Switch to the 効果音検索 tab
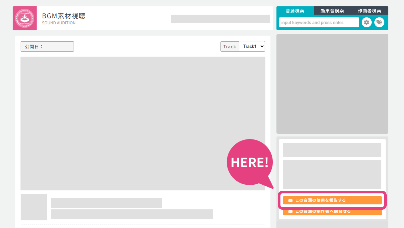This screenshot has height=228, width=404. (x=332, y=11)
